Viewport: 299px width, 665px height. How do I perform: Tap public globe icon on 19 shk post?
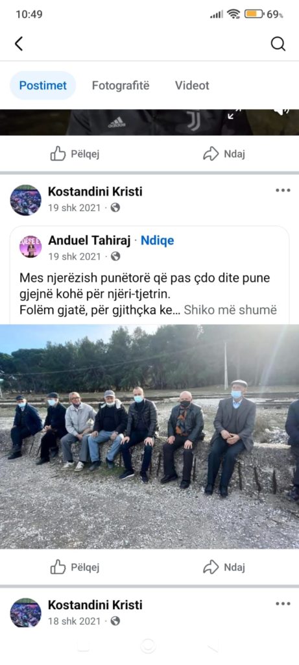point(115,208)
